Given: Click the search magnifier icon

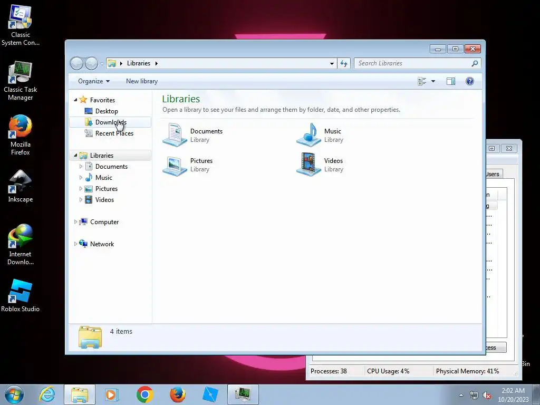Looking at the screenshot, I should click(x=475, y=63).
